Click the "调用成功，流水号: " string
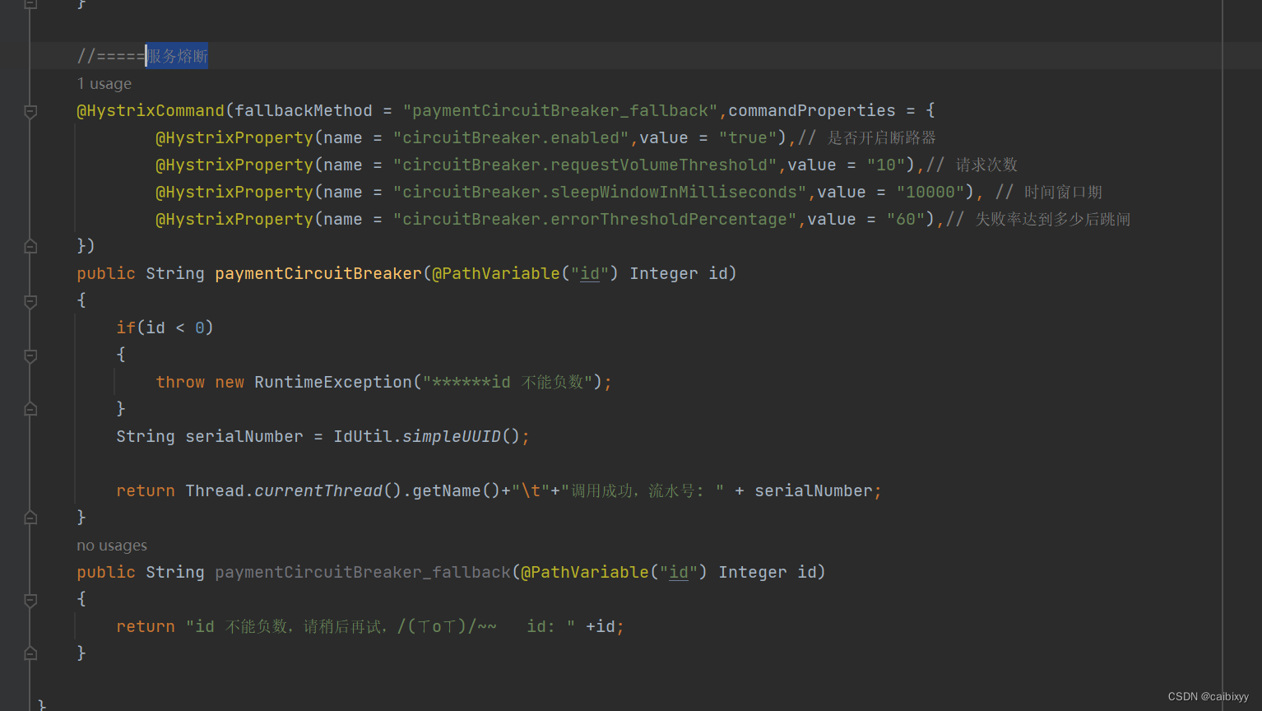 [x=643, y=490]
